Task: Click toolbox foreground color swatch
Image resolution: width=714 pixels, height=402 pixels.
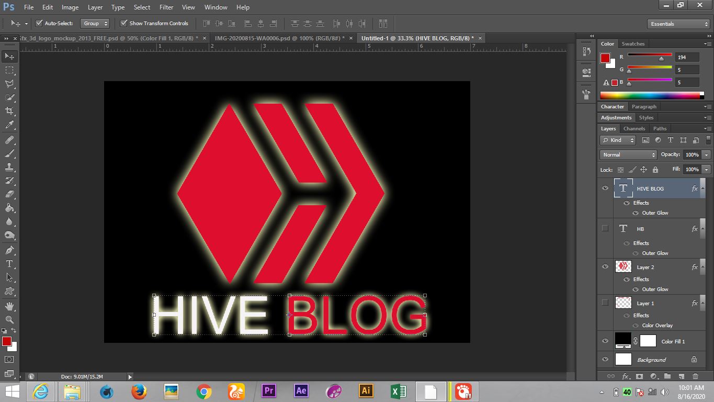Action: 7,341
